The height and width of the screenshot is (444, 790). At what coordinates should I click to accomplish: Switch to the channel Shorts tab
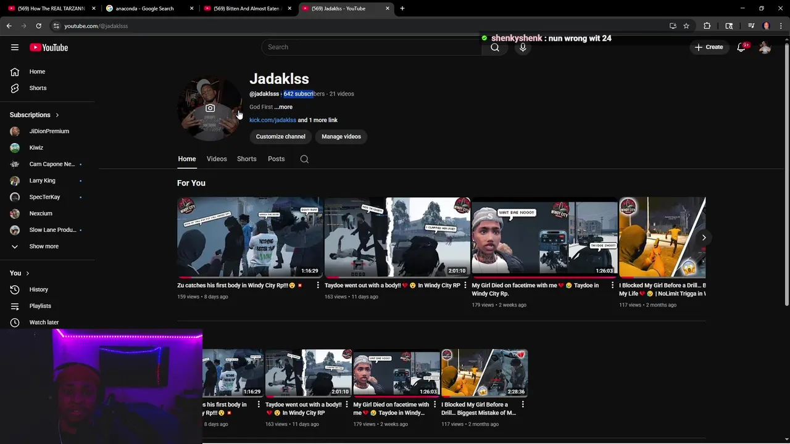click(x=246, y=159)
